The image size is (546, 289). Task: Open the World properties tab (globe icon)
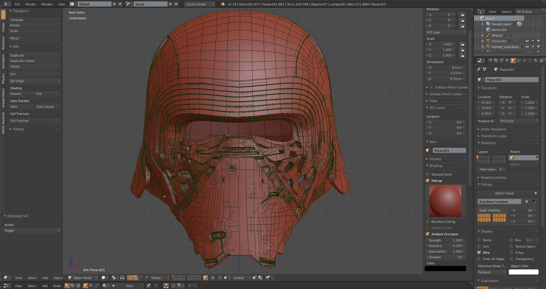coord(507,61)
